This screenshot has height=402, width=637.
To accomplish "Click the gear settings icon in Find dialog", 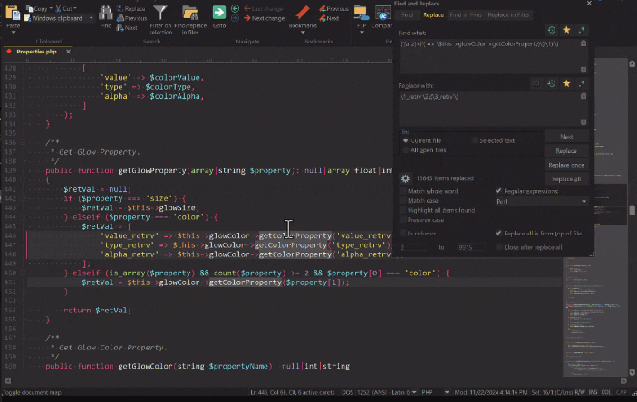I will [405, 178].
